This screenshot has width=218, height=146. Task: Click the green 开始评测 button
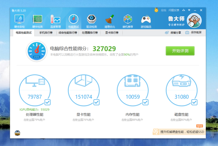pos(180,51)
